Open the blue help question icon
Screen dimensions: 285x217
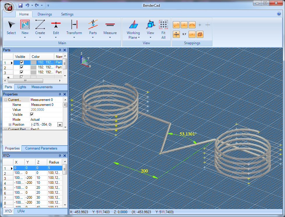click(279, 14)
